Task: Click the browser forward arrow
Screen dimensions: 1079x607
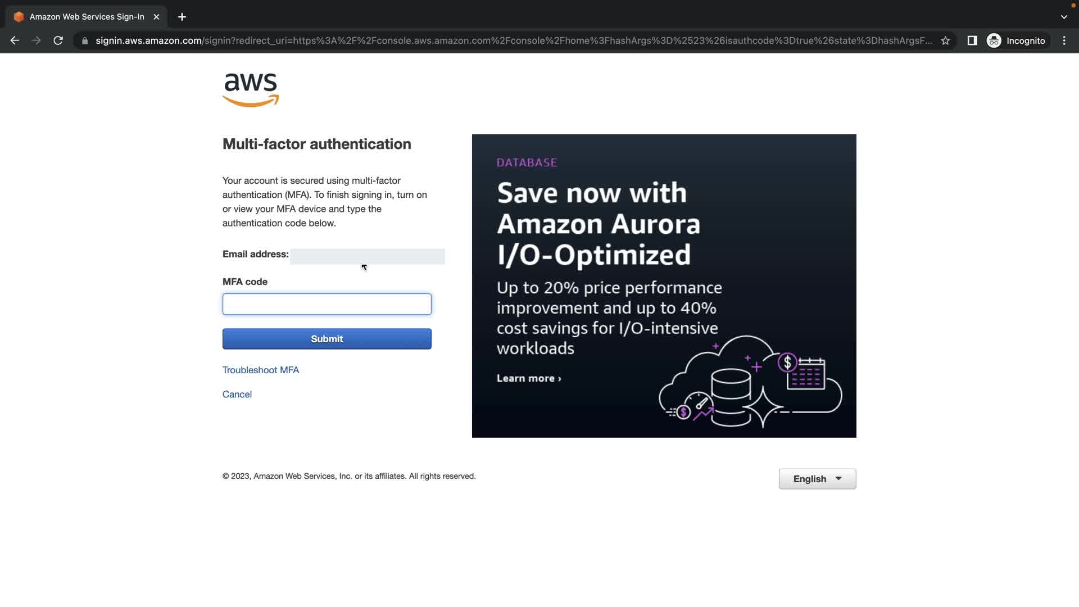Action: click(37, 40)
